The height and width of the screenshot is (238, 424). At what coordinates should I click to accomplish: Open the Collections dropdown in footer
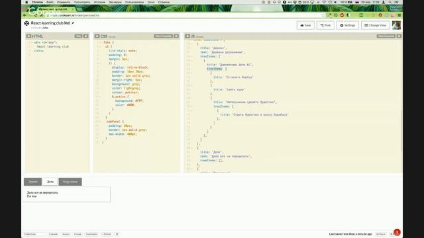click(x=34, y=234)
